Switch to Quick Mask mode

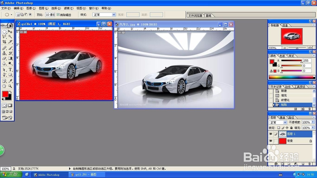(x=10, y=105)
